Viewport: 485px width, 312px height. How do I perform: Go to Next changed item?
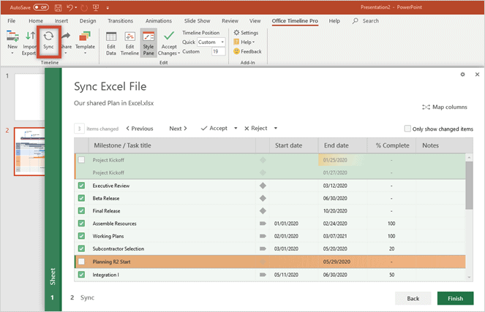(178, 129)
